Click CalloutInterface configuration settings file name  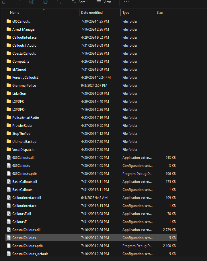click(x=24, y=206)
